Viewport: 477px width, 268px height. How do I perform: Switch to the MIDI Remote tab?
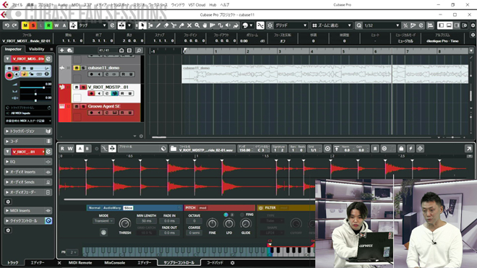pyautogui.click(x=80, y=263)
